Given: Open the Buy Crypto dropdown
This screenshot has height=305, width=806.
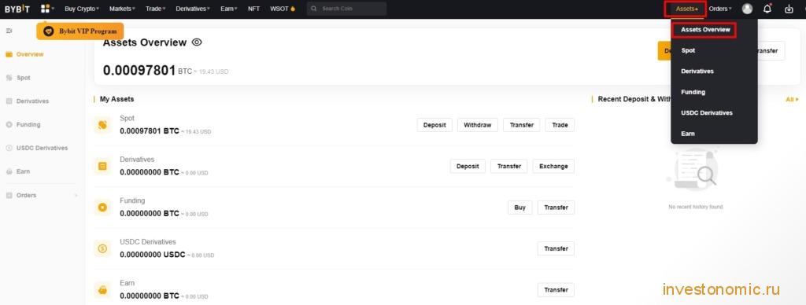Looking at the screenshot, I should click(x=82, y=9).
